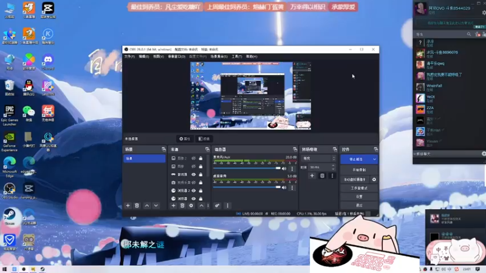486x273 pixels.
Task: Pop out the Sources dock
Action: (x=207, y=149)
